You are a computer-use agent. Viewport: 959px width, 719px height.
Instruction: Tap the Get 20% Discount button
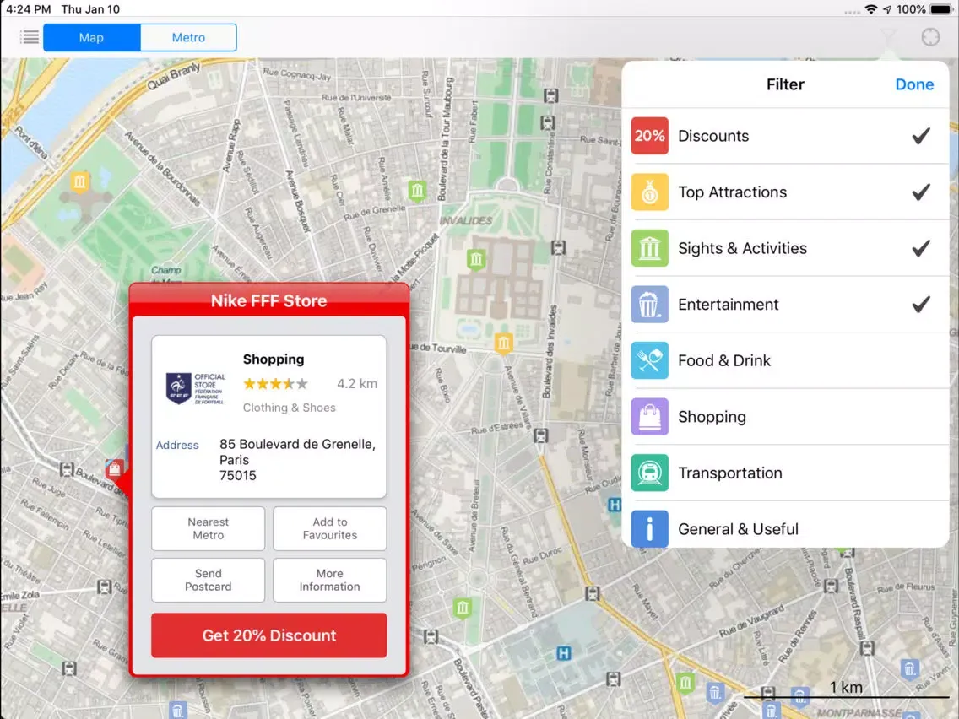point(269,635)
